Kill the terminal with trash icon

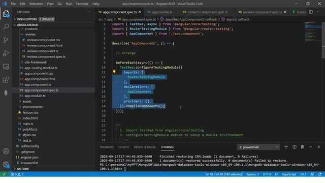point(303,147)
